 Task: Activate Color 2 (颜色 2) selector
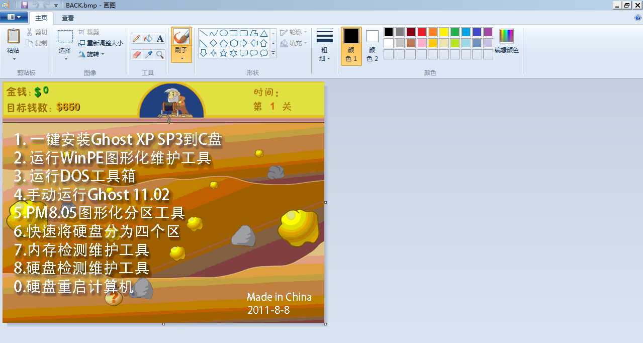372,46
